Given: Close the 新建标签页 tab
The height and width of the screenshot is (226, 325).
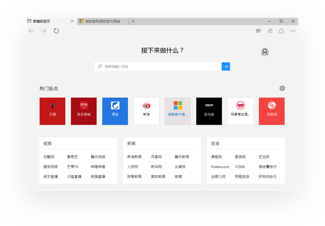Looking at the screenshot, I should (72, 21).
